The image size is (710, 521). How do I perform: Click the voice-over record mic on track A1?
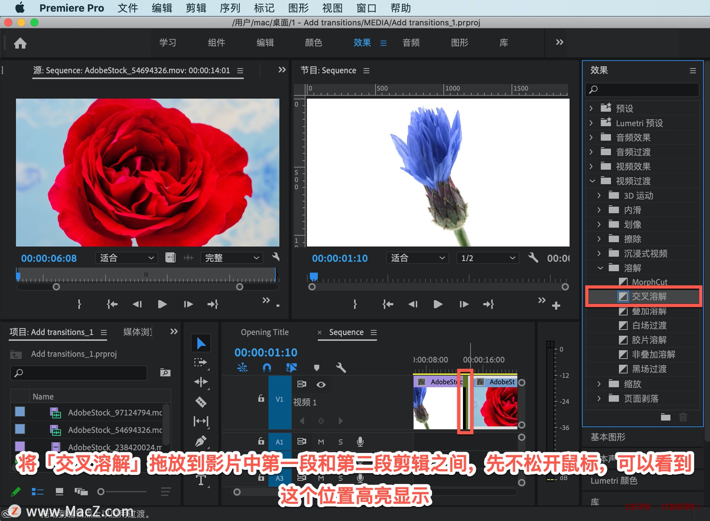coord(360,442)
